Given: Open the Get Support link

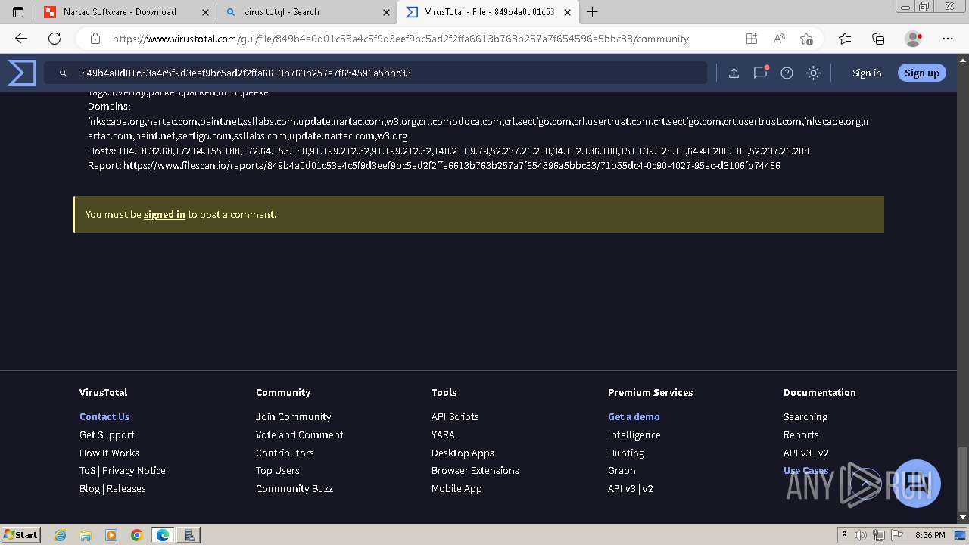Looking at the screenshot, I should [107, 434].
